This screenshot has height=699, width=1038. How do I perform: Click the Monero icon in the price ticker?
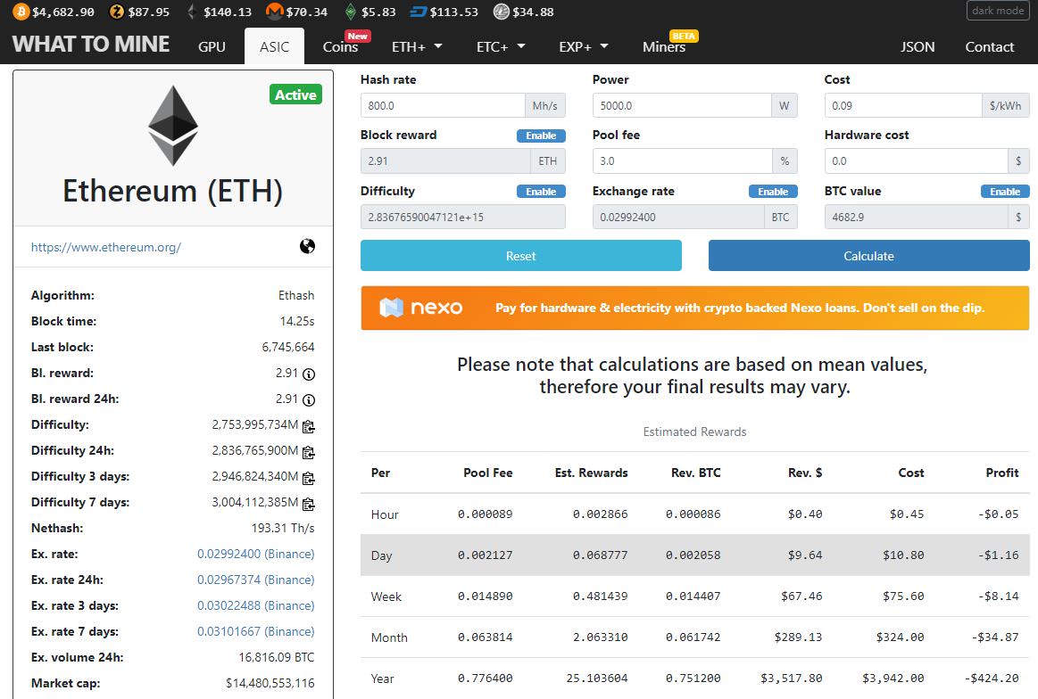point(274,12)
